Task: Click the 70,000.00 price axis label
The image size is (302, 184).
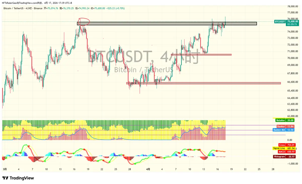Action: point(293,58)
